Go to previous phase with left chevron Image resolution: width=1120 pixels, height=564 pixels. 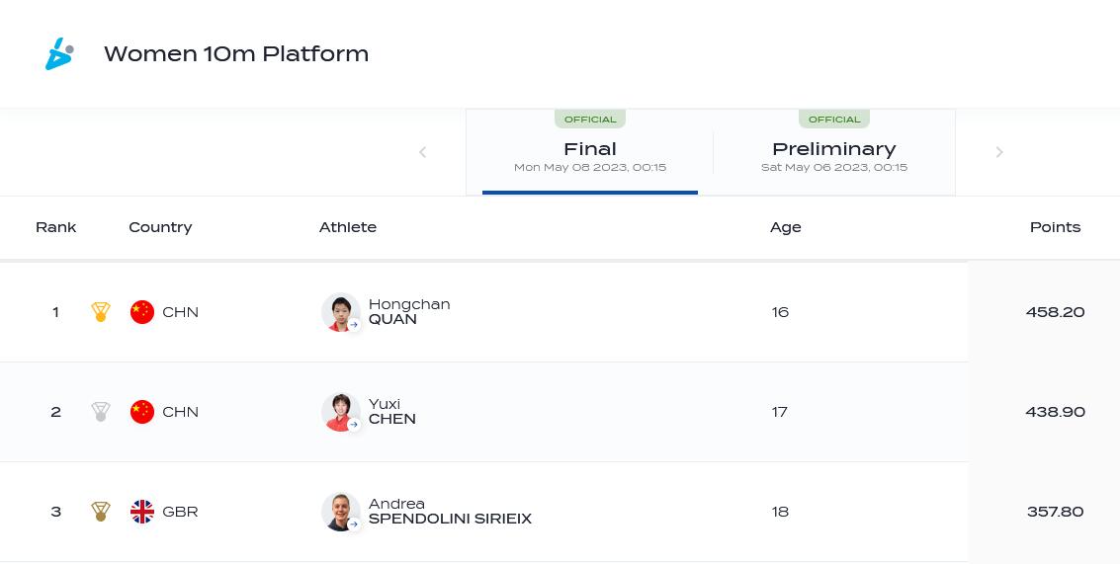tap(423, 152)
